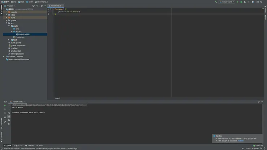This screenshot has height=150, width=267.
Task: Open the Event Log button
Action: coord(258,146)
